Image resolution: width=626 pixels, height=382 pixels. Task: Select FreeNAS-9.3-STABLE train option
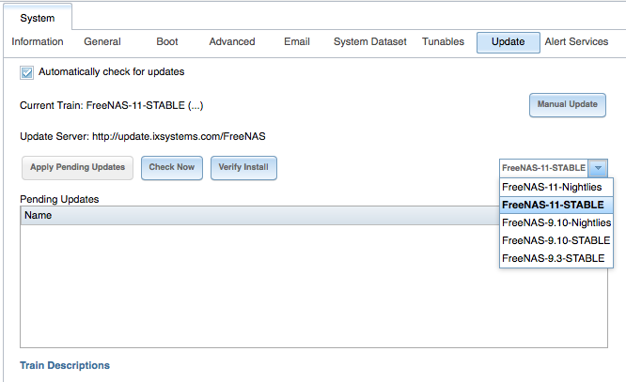tap(556, 258)
